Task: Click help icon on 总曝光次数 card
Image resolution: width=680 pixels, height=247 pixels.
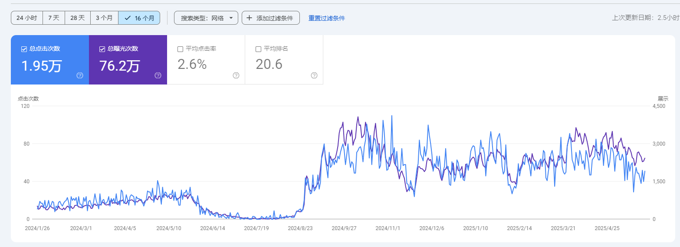Action: (x=158, y=75)
